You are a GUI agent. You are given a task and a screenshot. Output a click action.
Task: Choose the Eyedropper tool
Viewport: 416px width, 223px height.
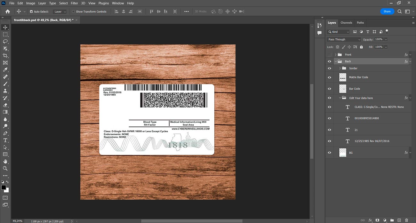[5, 70]
